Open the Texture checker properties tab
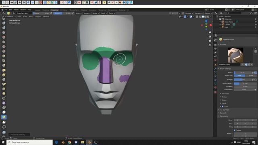 click(215, 92)
